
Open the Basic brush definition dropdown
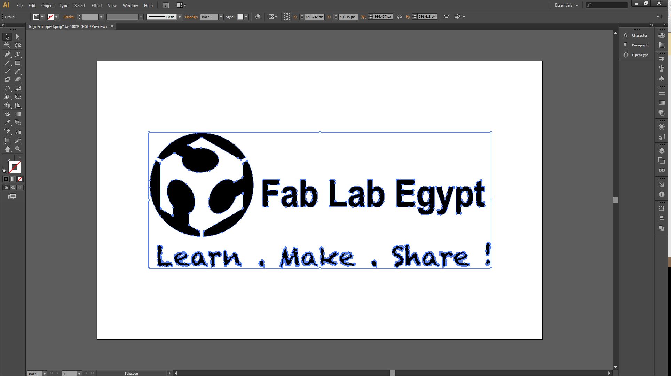(180, 17)
